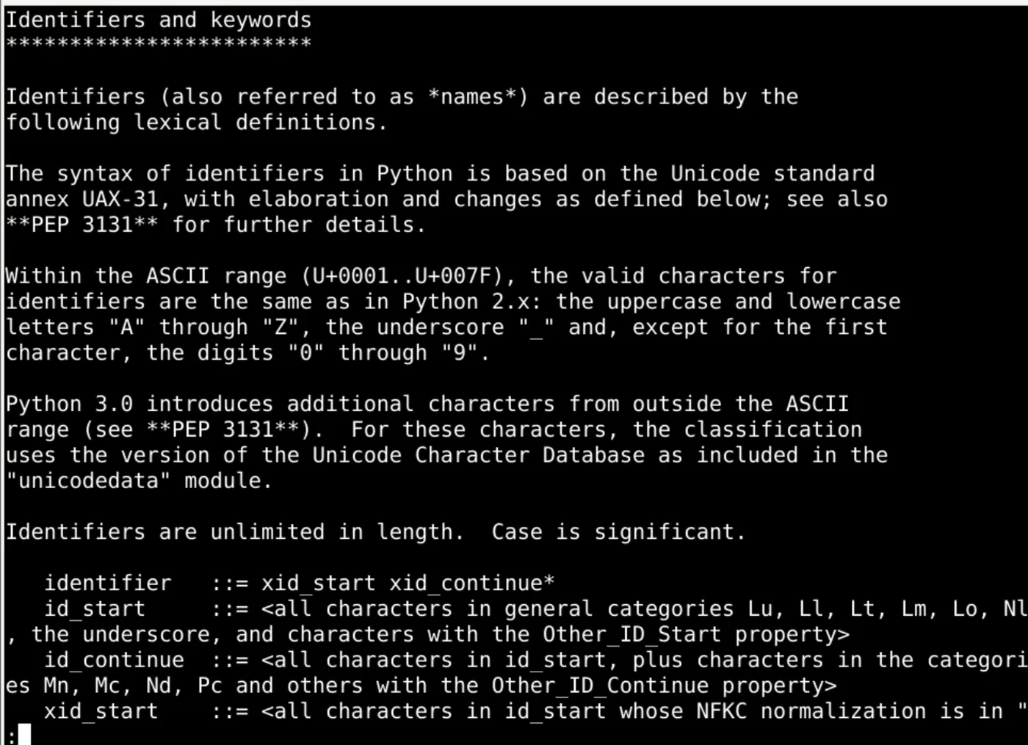Screen dimensions: 1028x745
Task: Click the quoted digit "9"
Action: tap(460, 353)
